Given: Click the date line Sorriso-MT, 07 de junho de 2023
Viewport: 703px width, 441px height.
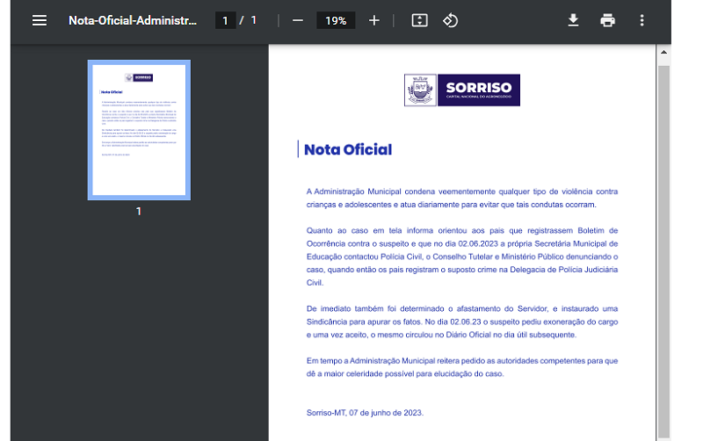Looking at the screenshot, I should tap(365, 413).
